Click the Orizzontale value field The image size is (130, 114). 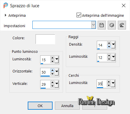(45, 72)
